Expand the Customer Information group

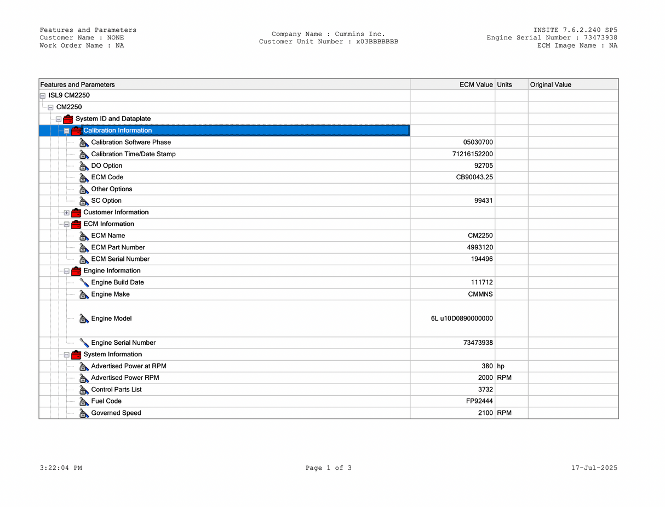(x=66, y=213)
